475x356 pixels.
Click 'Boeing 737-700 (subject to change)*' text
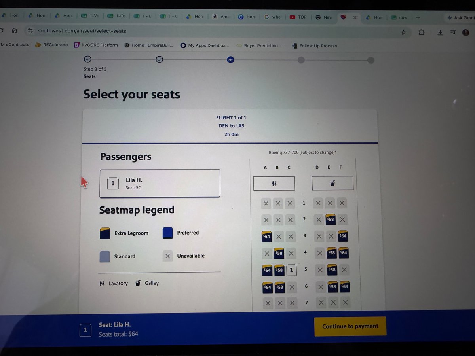303,153
